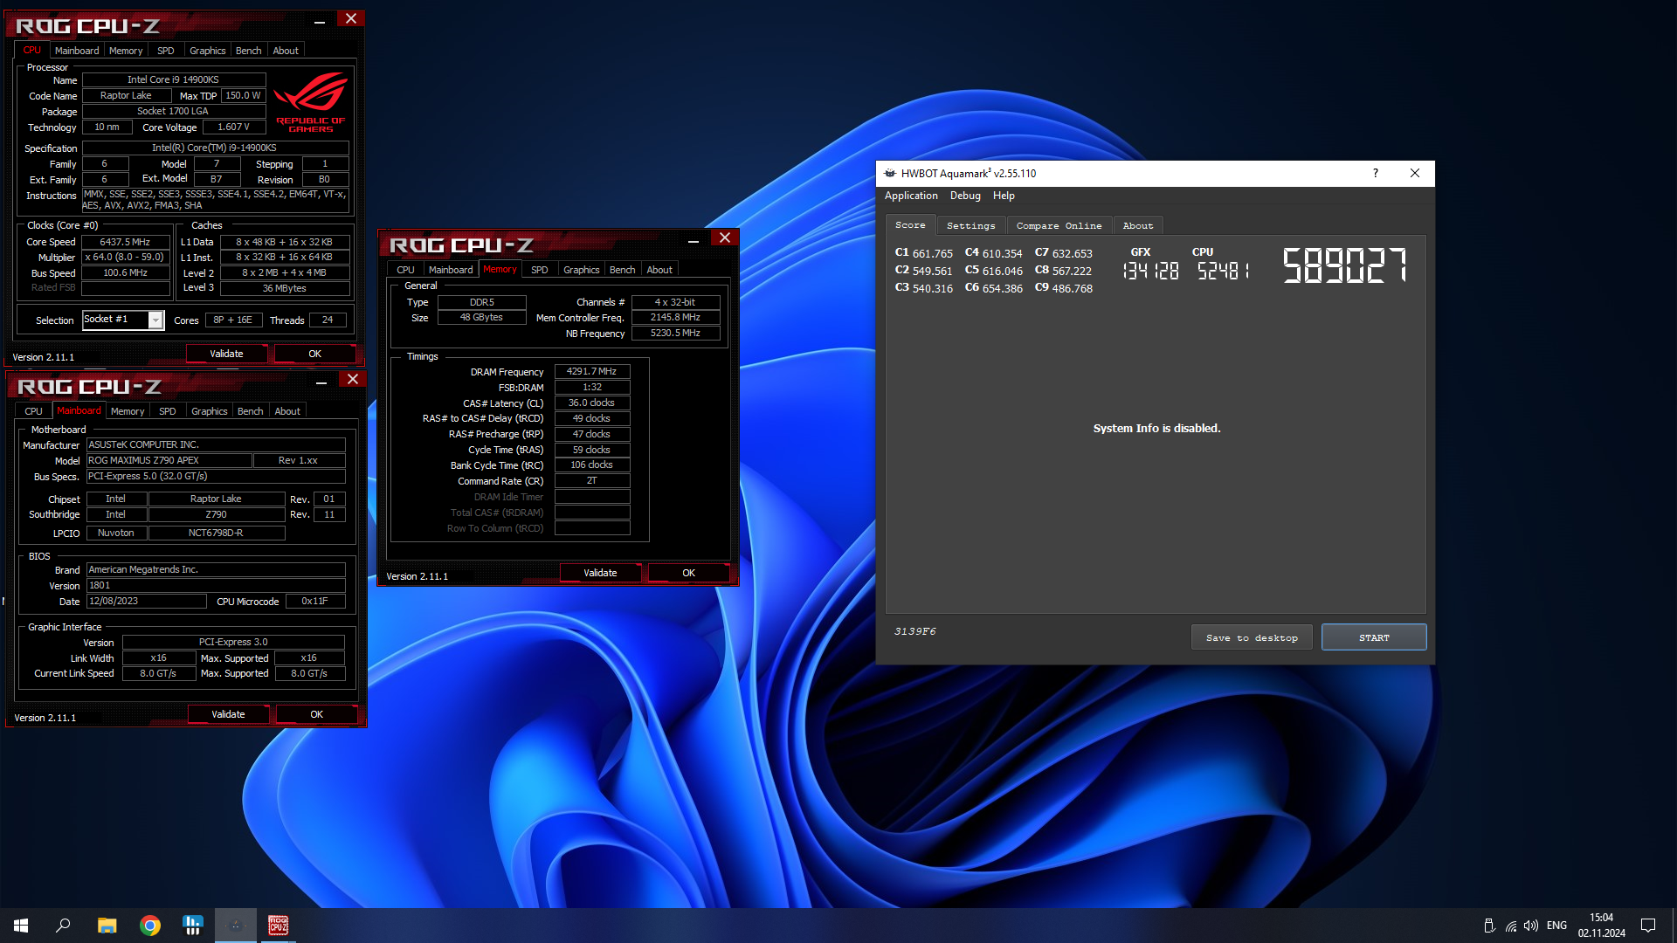1677x943 pixels.
Task: Click the total score 589027 display
Action: 1345,265
